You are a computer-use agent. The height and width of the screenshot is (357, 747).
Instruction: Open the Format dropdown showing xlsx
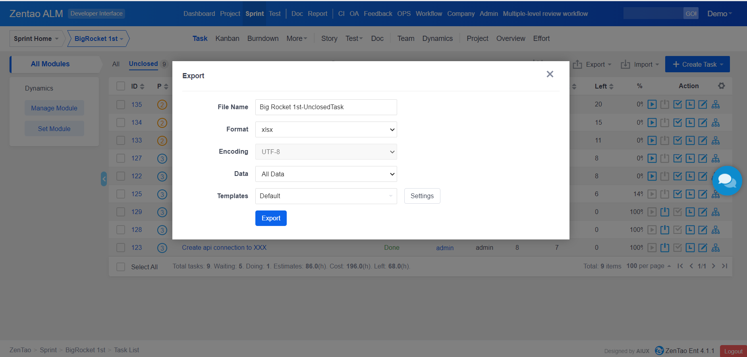click(326, 129)
